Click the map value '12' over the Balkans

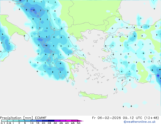coord(34,10)
